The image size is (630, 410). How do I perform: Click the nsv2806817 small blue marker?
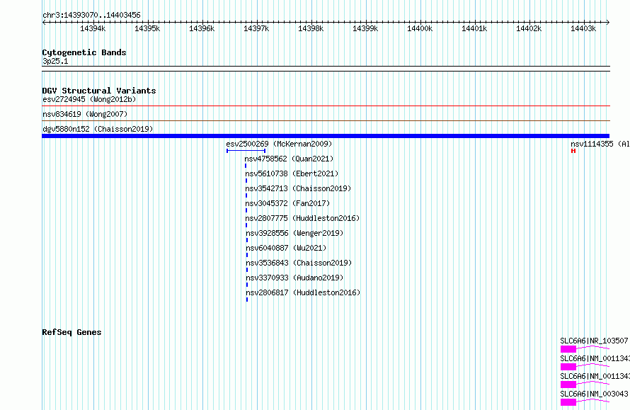[247, 300]
